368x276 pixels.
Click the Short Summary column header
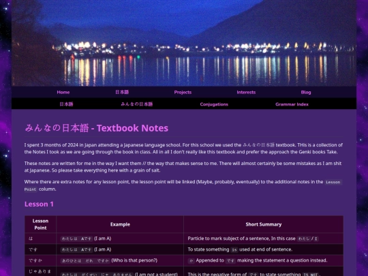click(x=263, y=224)
